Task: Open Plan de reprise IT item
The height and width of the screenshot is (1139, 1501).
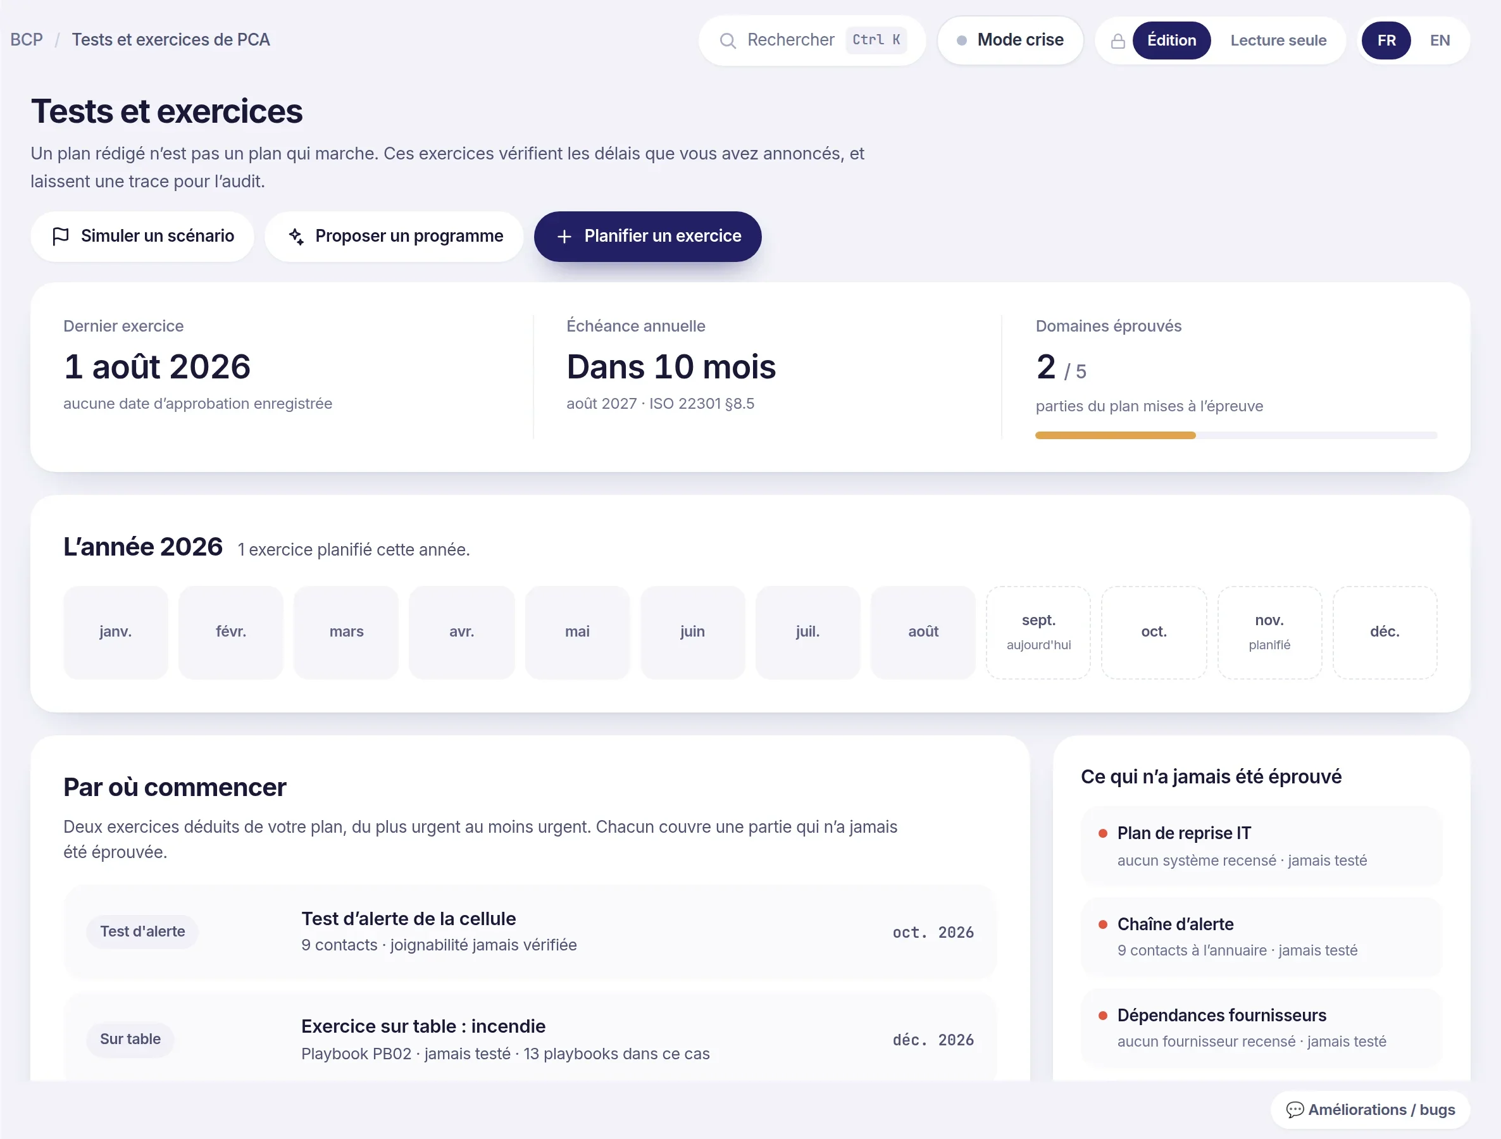Action: pyautogui.click(x=1261, y=846)
